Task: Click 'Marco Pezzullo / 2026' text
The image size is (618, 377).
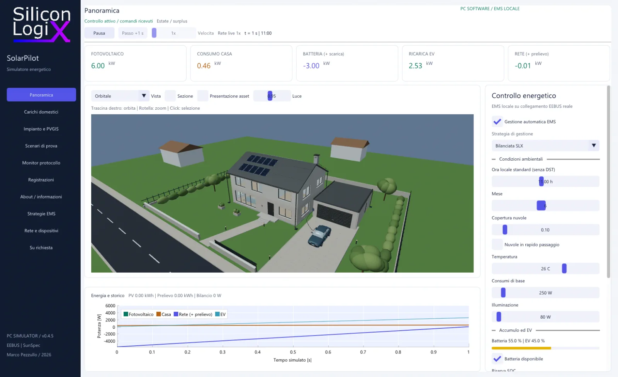Action: [29, 355]
